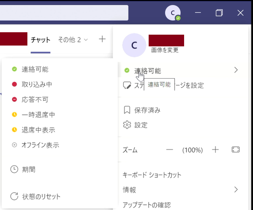The image size is (253, 210).
Task: Click 画像を変更 link
Action: pos(165,50)
